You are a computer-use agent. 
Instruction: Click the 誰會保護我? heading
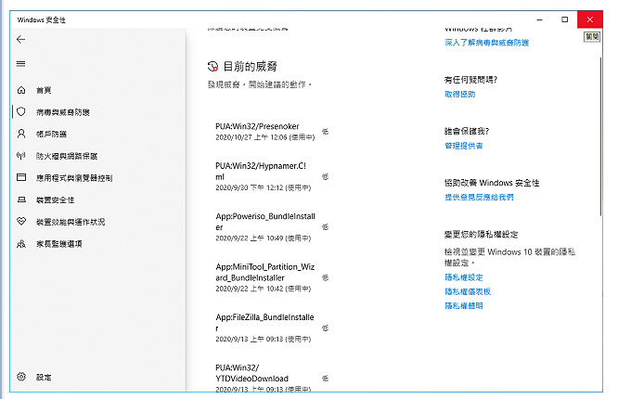[467, 131]
